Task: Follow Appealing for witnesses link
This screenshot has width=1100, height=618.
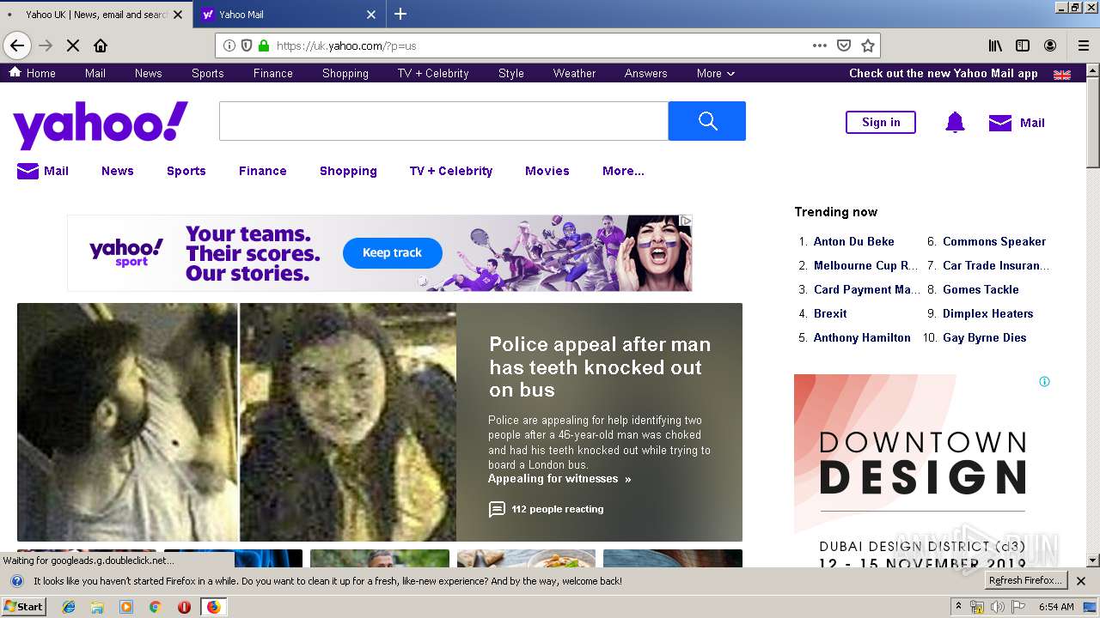Action: click(559, 479)
